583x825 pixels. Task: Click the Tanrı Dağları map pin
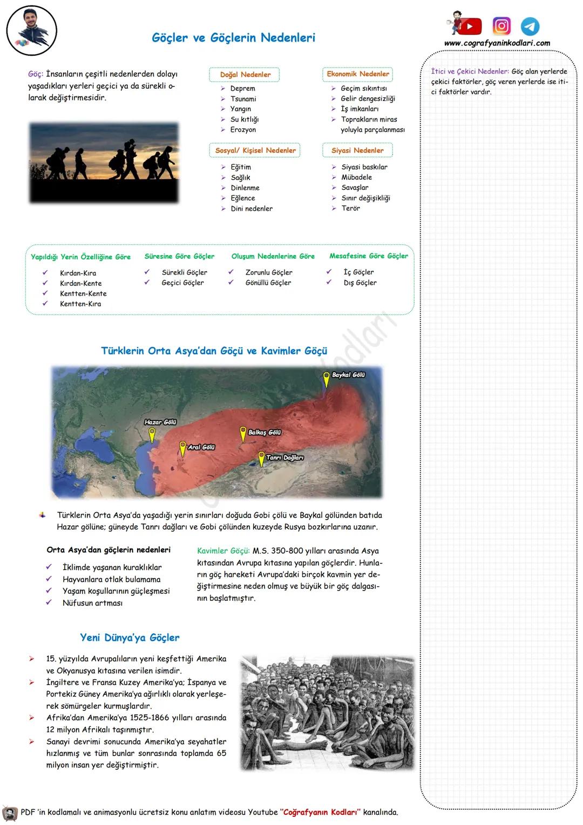[261, 459]
